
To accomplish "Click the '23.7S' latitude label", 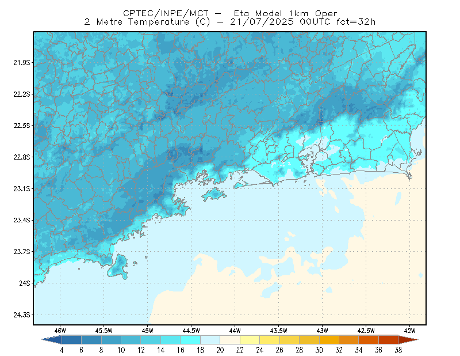I will click(22, 252).
